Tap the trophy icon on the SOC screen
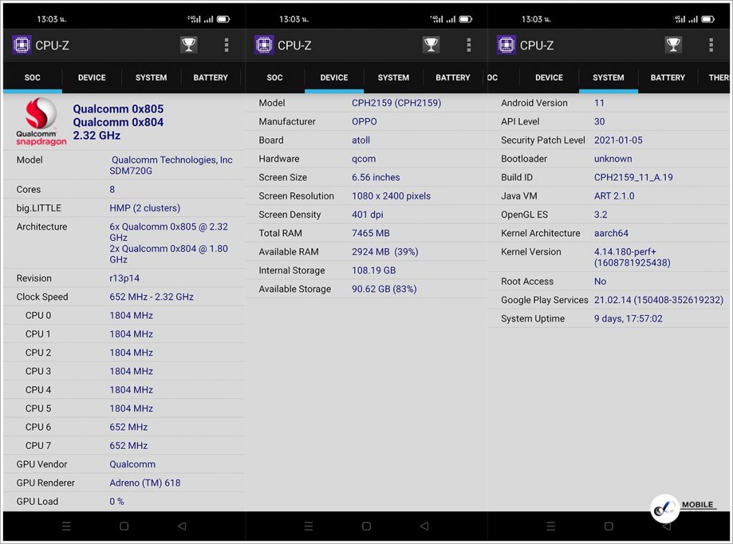The width and height of the screenshot is (733, 544). point(188,45)
